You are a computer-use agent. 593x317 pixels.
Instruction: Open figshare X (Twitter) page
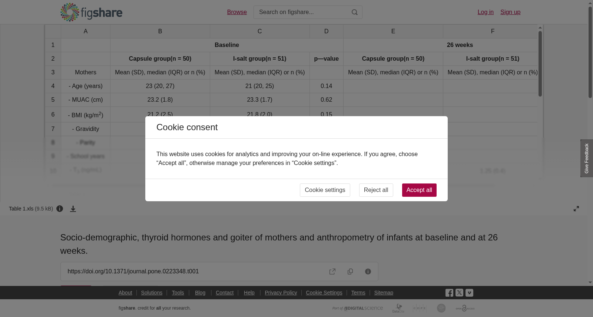[459, 293]
